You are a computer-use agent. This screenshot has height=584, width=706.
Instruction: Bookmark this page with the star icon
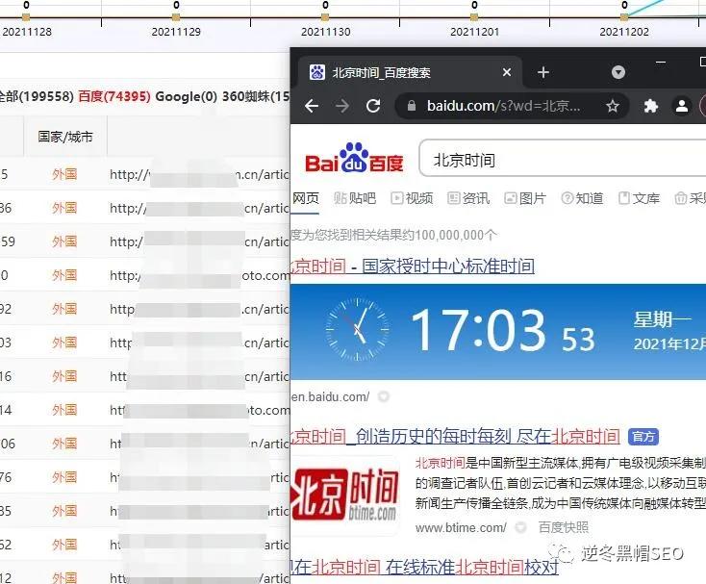pyautogui.click(x=612, y=106)
